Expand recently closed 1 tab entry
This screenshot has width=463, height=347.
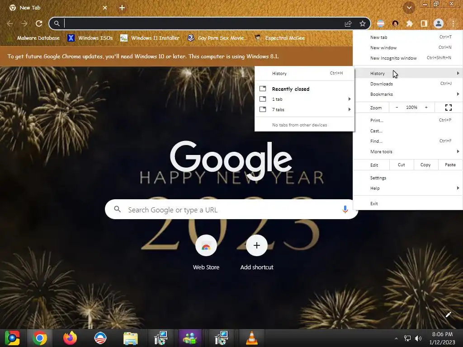304,99
